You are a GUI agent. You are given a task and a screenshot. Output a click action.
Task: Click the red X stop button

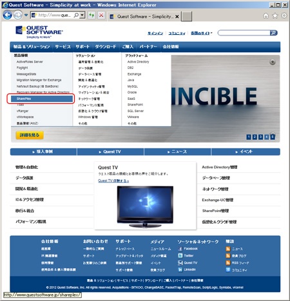(x=101, y=15)
